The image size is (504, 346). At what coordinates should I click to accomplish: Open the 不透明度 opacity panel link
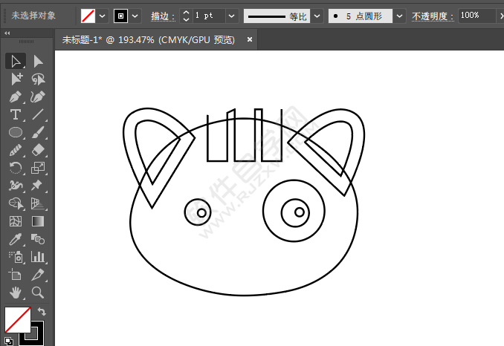pyautogui.click(x=432, y=16)
